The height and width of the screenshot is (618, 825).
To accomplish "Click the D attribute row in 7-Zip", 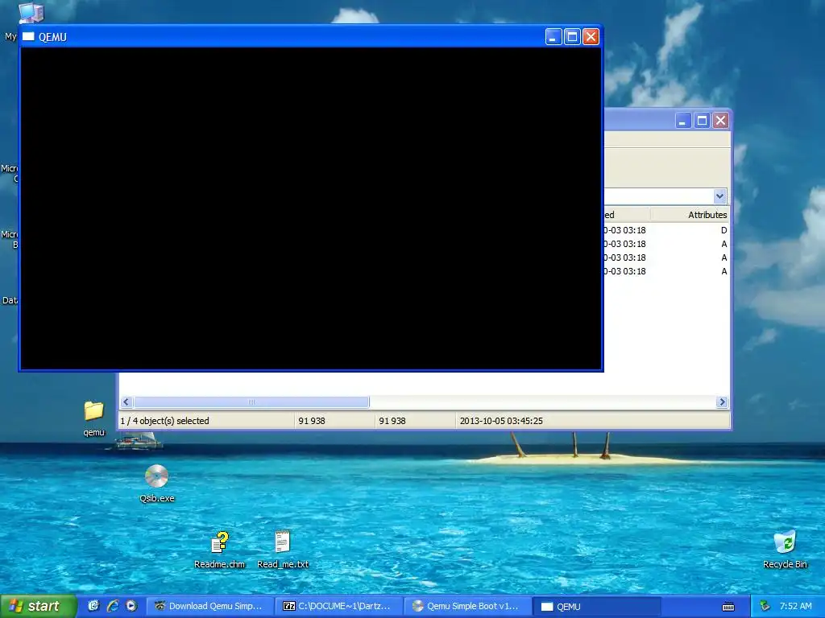I will pos(724,230).
